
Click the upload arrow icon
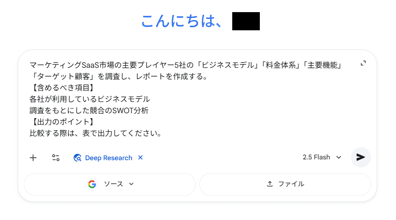[x=270, y=184]
